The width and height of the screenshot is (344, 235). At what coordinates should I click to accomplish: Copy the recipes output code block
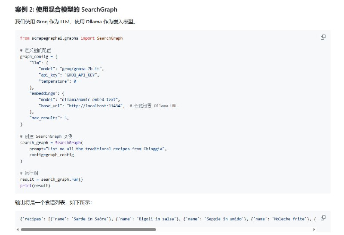click(323, 218)
